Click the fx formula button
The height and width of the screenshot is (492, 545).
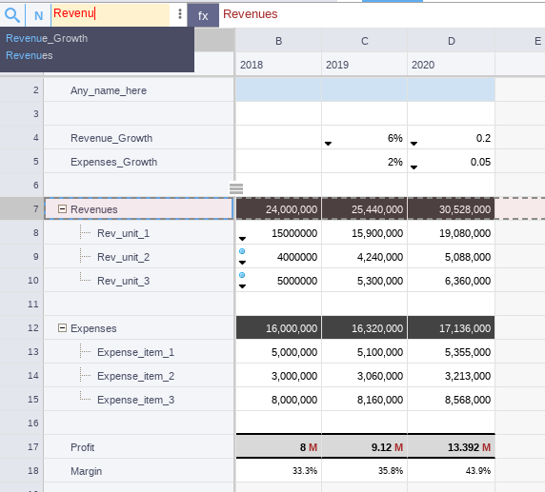pyautogui.click(x=203, y=15)
